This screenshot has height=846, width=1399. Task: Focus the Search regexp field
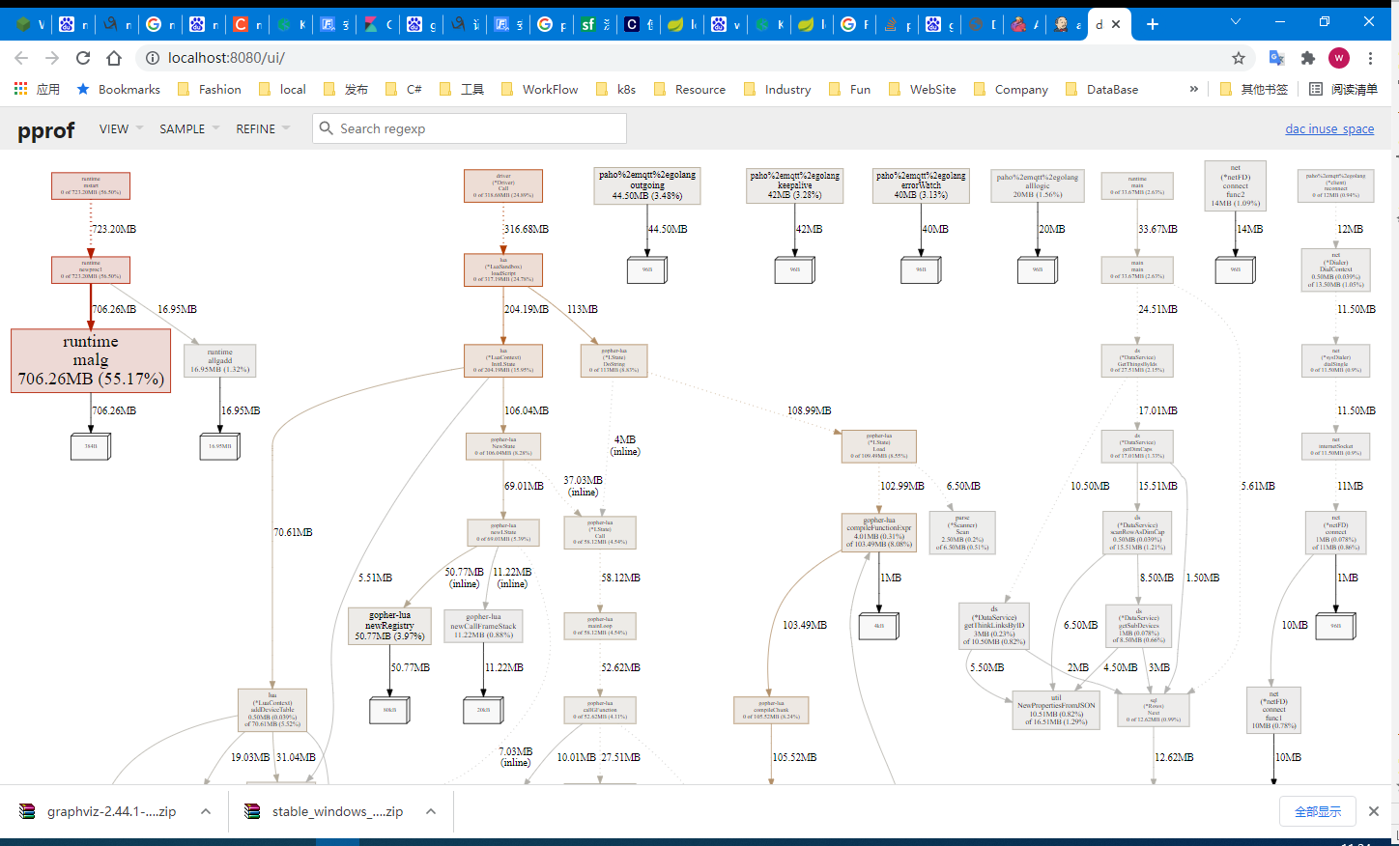pos(470,128)
